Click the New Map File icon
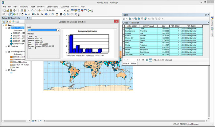This screenshot has width=215, height=127. pos(5,10)
